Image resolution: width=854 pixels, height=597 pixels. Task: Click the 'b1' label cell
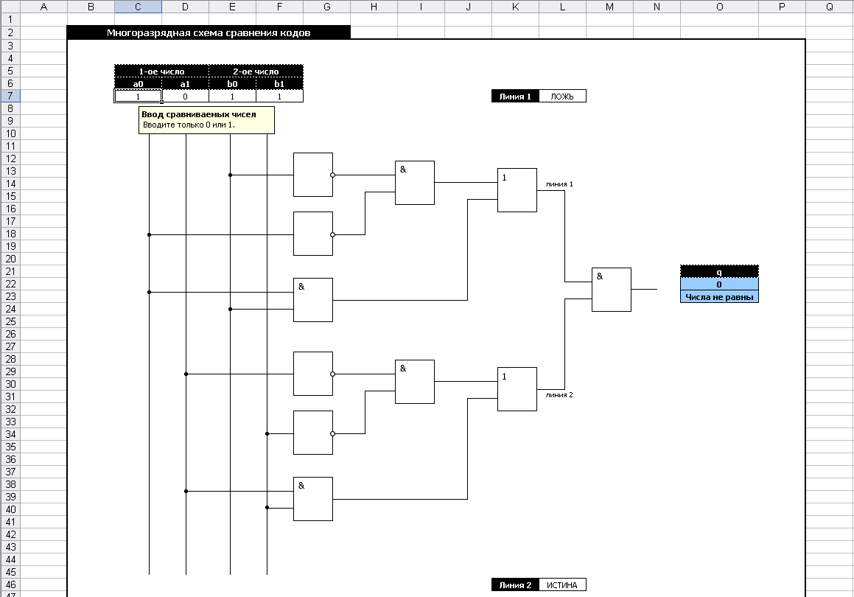[279, 84]
